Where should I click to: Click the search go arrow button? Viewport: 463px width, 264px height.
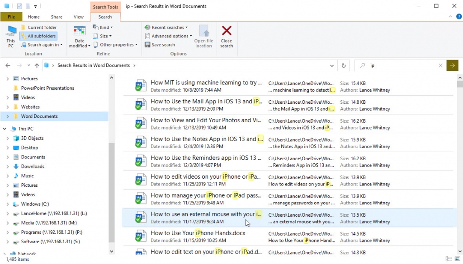[x=452, y=65]
